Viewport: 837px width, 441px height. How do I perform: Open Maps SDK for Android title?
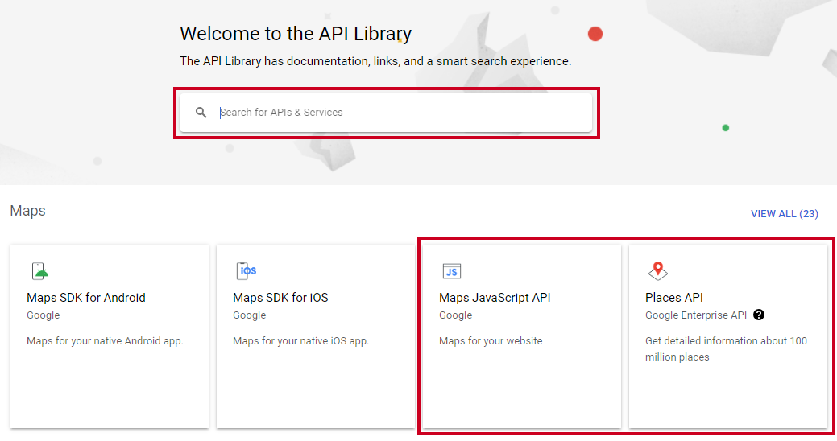pos(86,298)
